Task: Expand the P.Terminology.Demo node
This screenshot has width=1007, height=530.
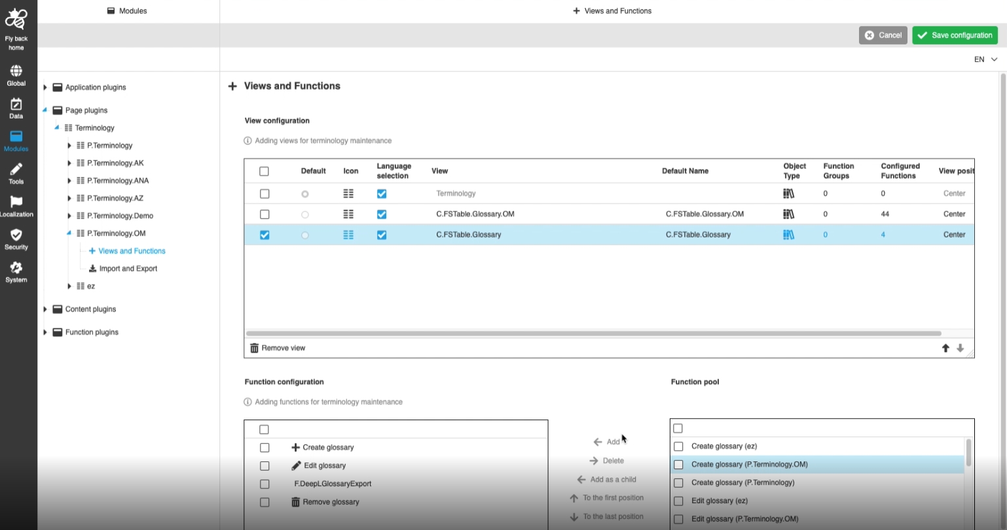Action: click(x=69, y=216)
